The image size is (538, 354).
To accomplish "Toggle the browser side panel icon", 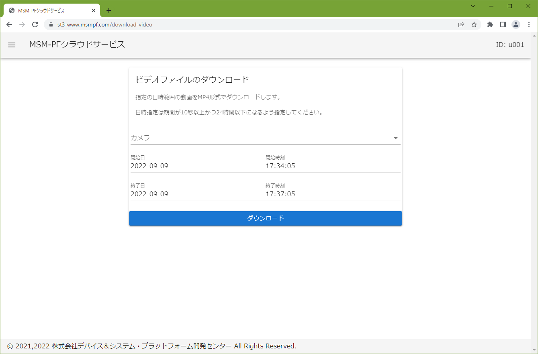I will point(503,24).
